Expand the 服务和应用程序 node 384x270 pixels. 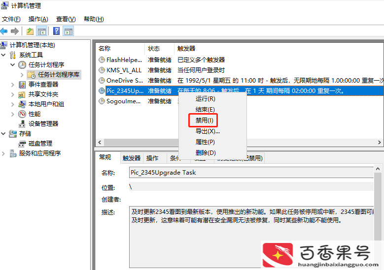(x=3, y=153)
